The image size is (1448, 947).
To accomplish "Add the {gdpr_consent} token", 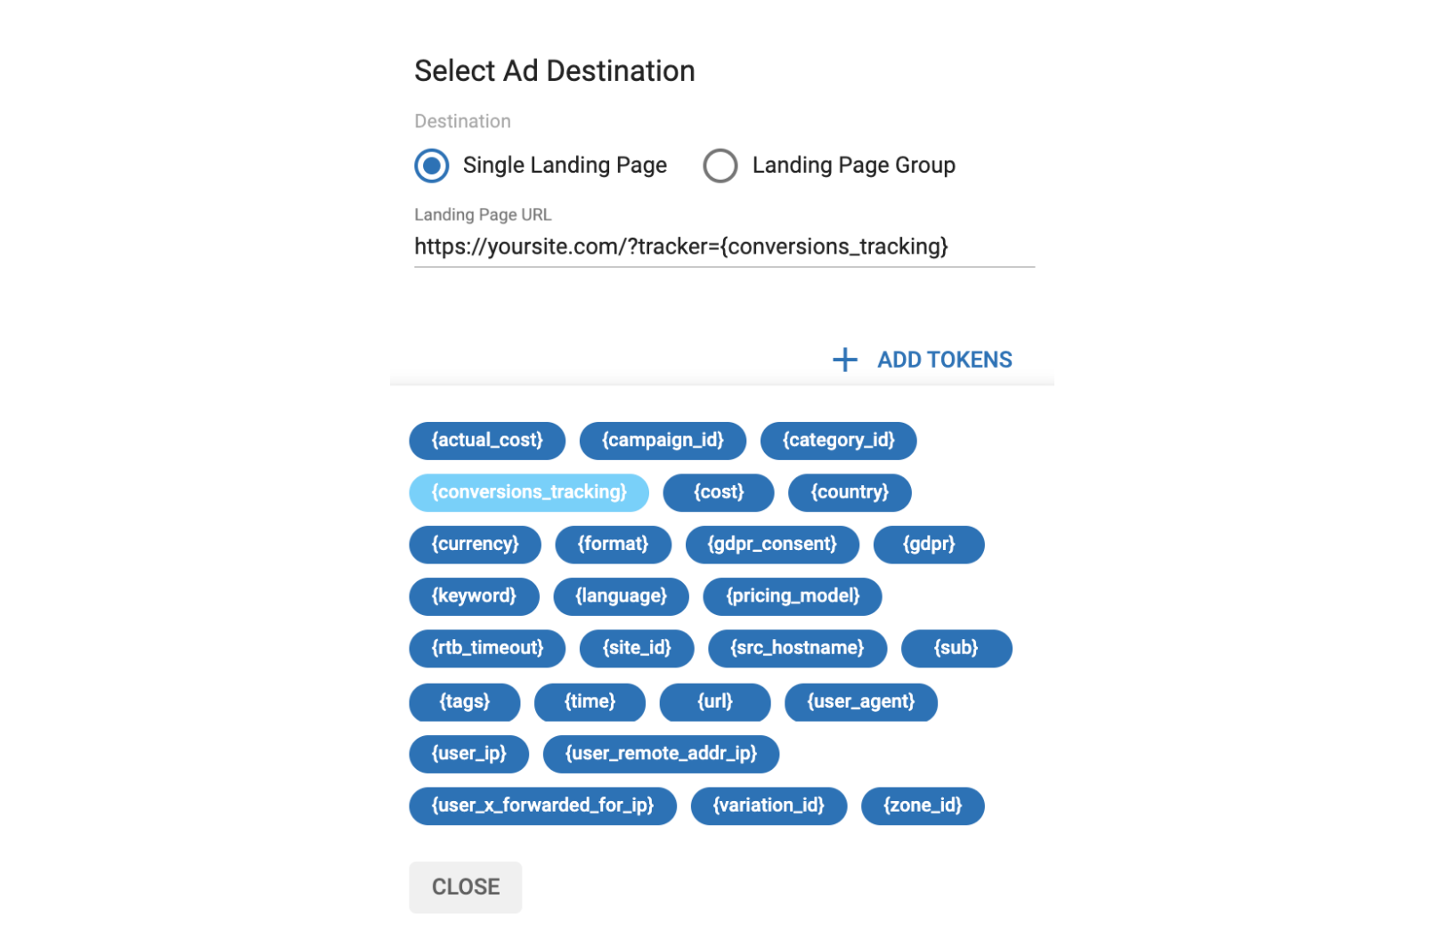I will [771, 544].
